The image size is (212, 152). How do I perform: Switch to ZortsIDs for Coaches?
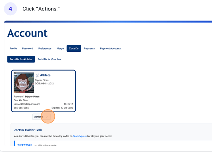pyautogui.click(x=49, y=59)
